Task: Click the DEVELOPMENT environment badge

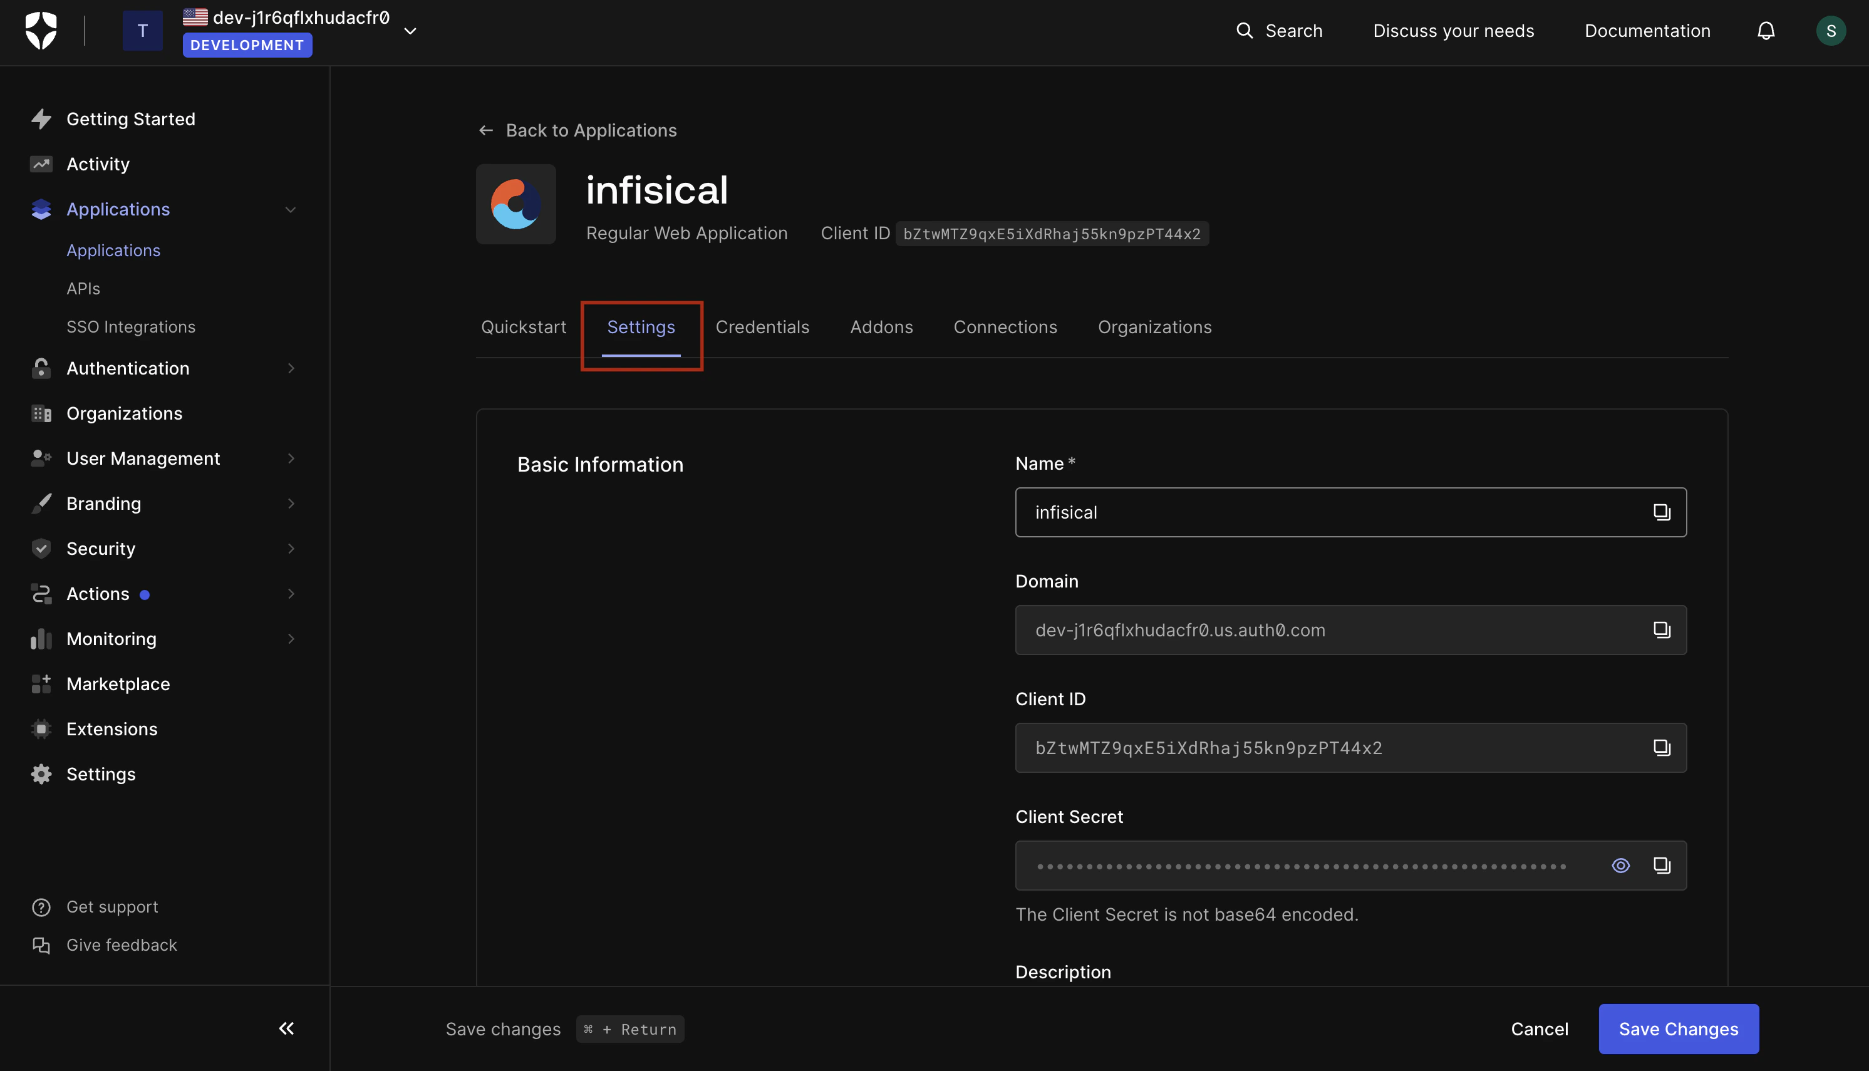Action: [x=247, y=45]
